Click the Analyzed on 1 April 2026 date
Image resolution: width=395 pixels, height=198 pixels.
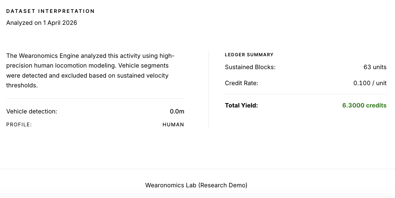pyautogui.click(x=42, y=23)
